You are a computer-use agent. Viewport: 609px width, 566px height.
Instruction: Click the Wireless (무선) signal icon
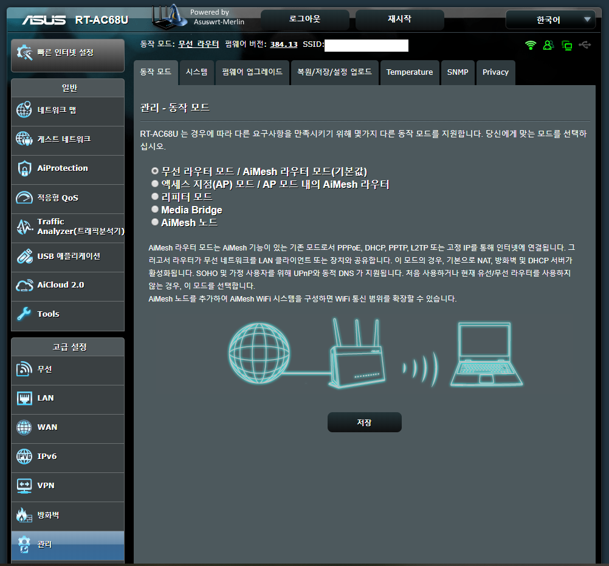click(x=24, y=369)
